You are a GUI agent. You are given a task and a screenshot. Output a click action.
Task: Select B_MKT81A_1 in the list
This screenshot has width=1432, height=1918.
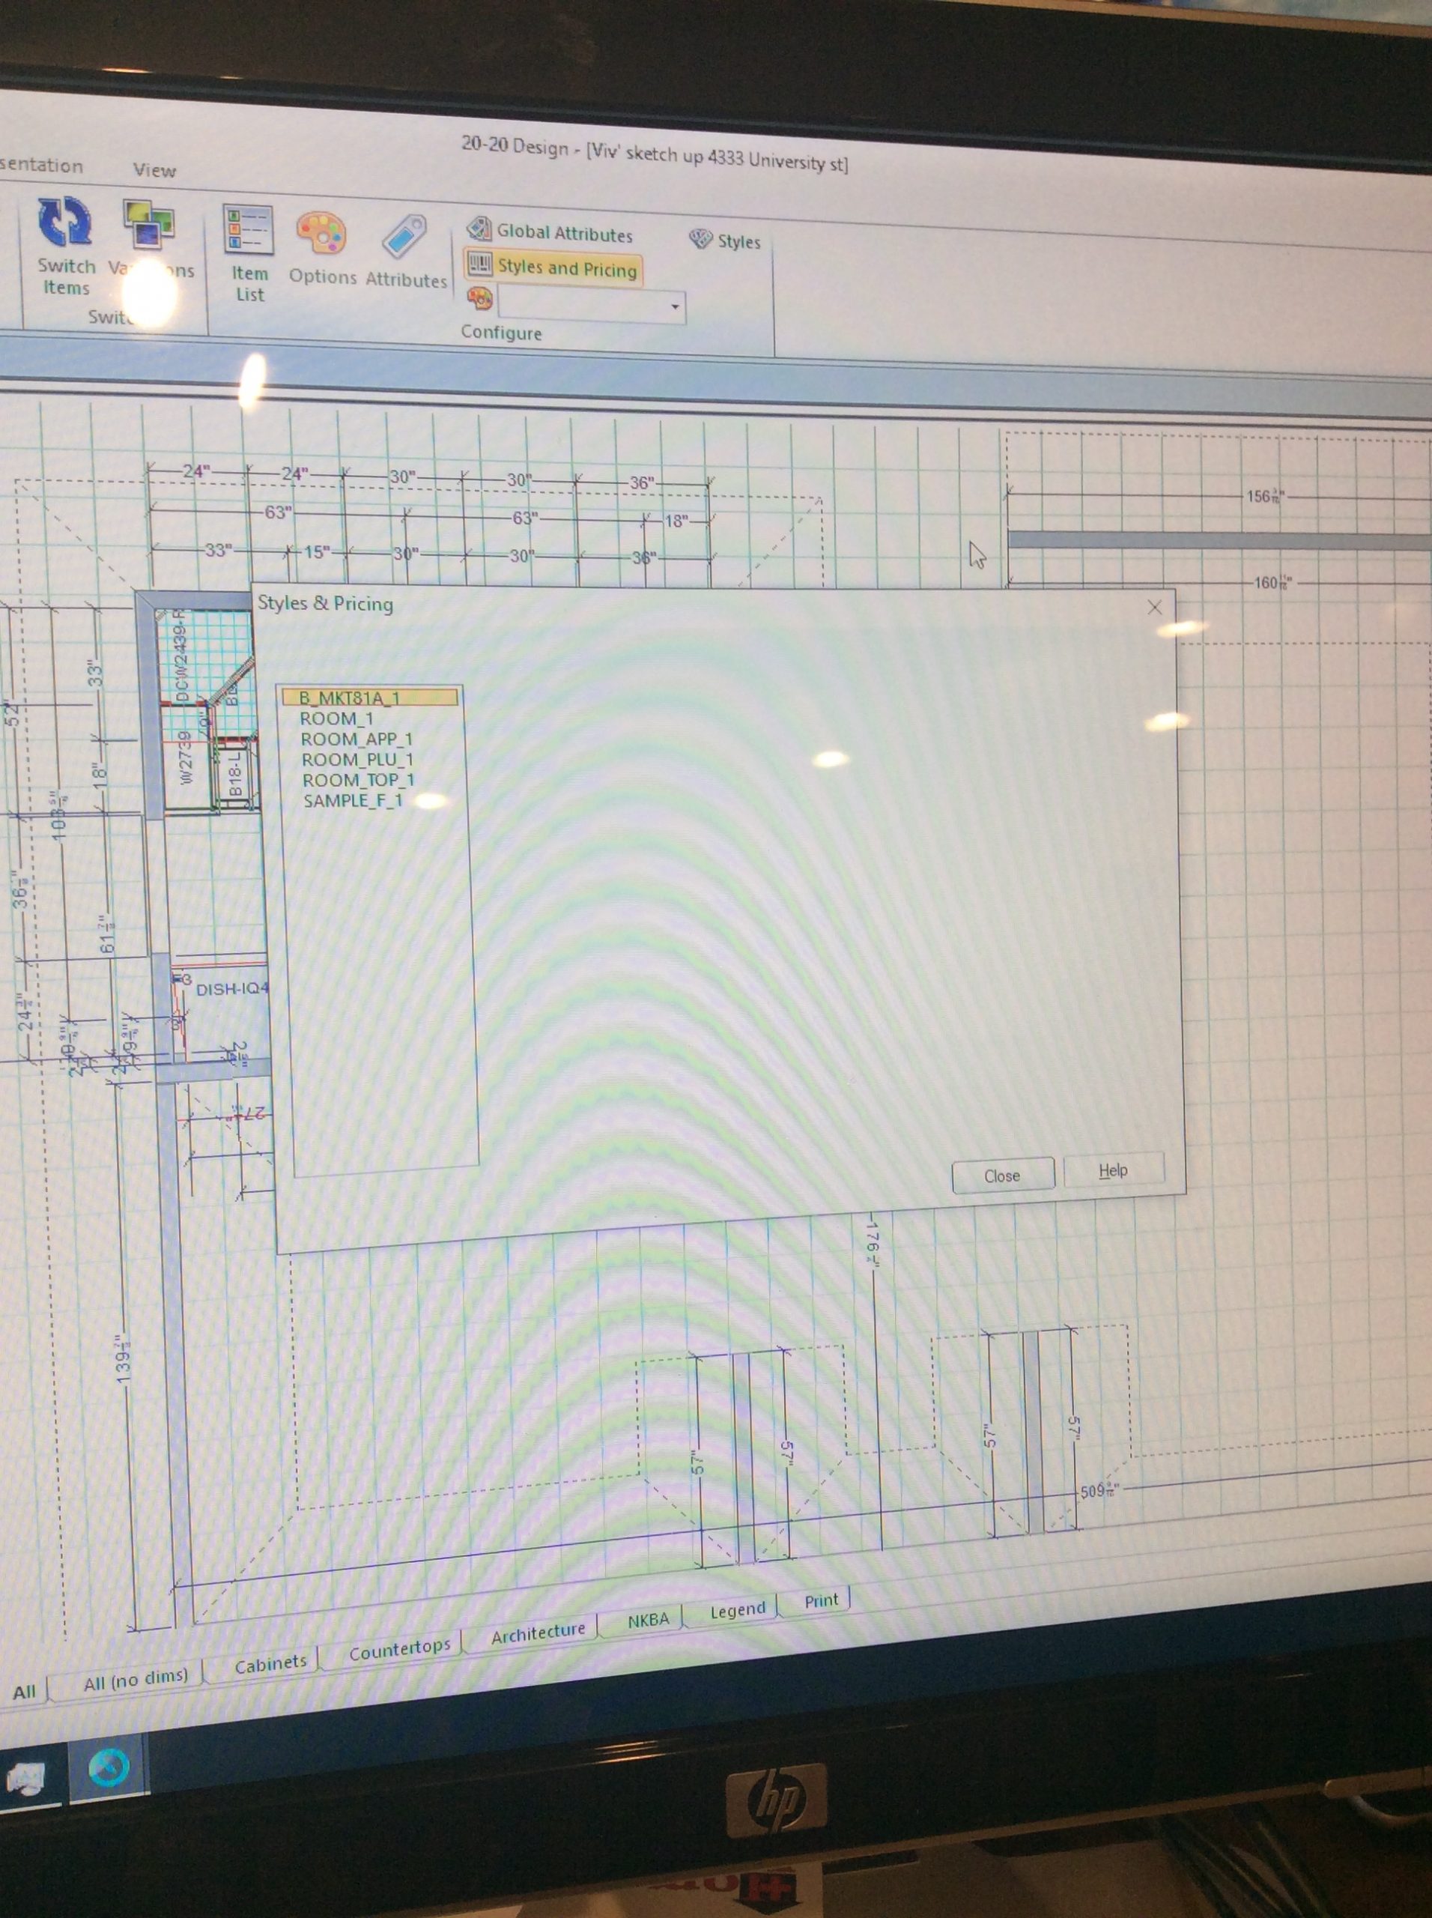click(370, 697)
